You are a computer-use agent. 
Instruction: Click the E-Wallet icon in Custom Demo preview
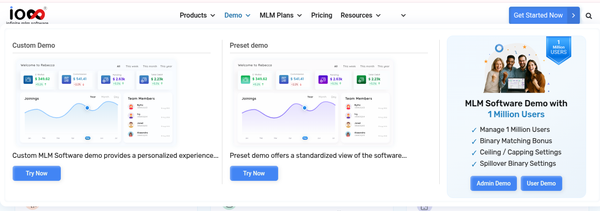click(28, 80)
